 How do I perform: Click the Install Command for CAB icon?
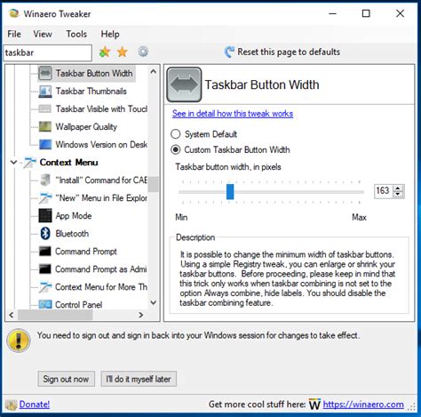tap(45, 180)
